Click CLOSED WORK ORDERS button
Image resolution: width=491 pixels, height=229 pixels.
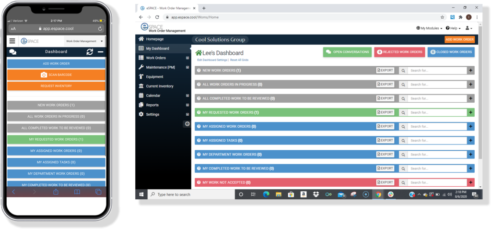tap(451, 52)
